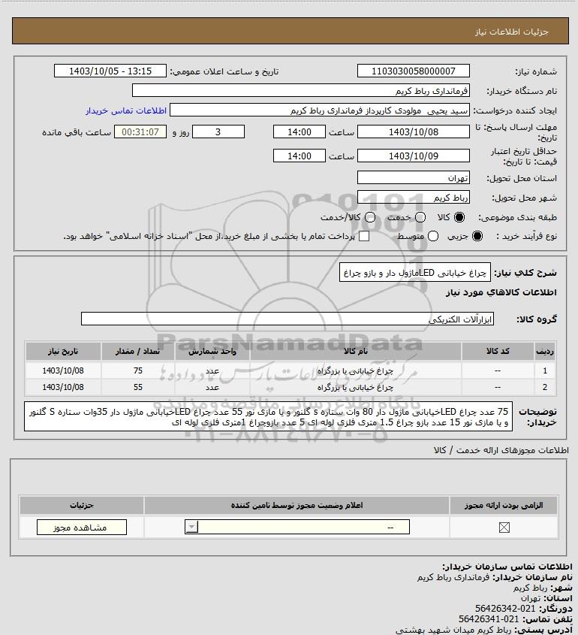This screenshot has height=635, width=578.
Task: Click the response deadline time 14:00 field
Action: (300, 132)
